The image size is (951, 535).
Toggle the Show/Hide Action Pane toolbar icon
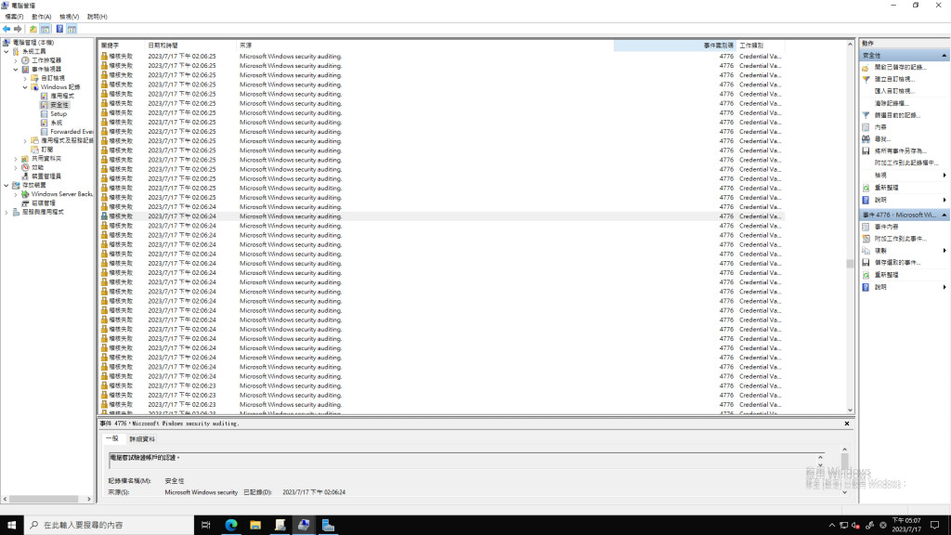click(x=72, y=29)
